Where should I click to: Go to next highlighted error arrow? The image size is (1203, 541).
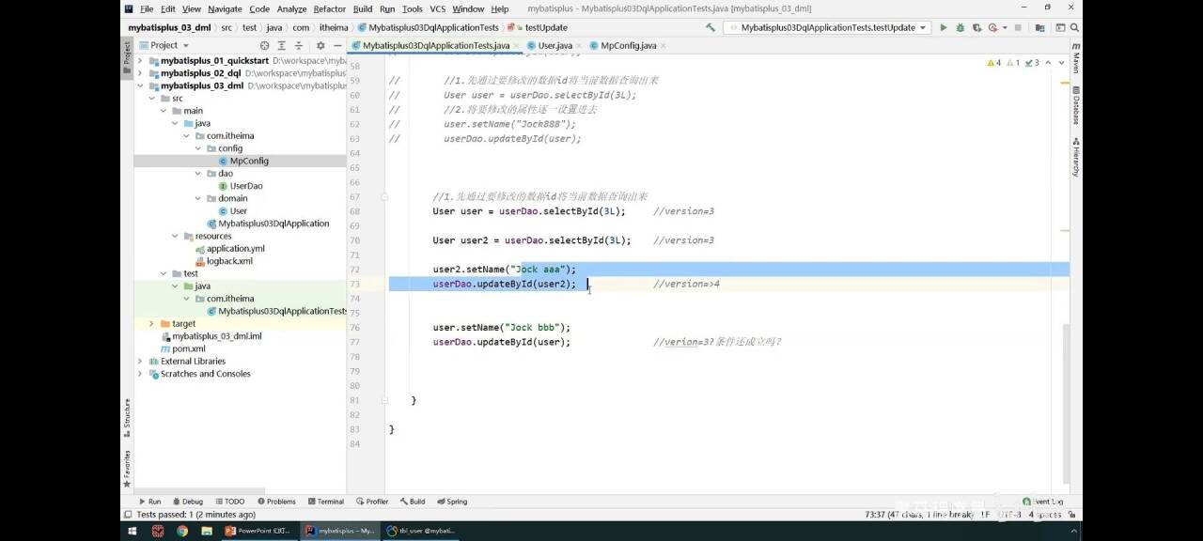coord(1059,63)
